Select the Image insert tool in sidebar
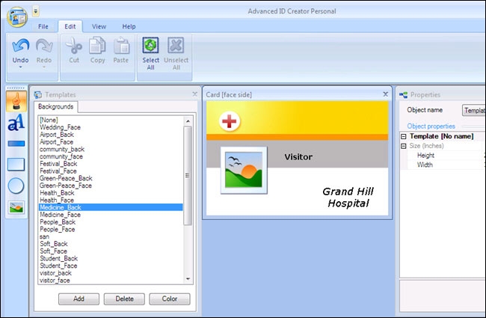The width and height of the screenshot is (486, 318). click(16, 207)
